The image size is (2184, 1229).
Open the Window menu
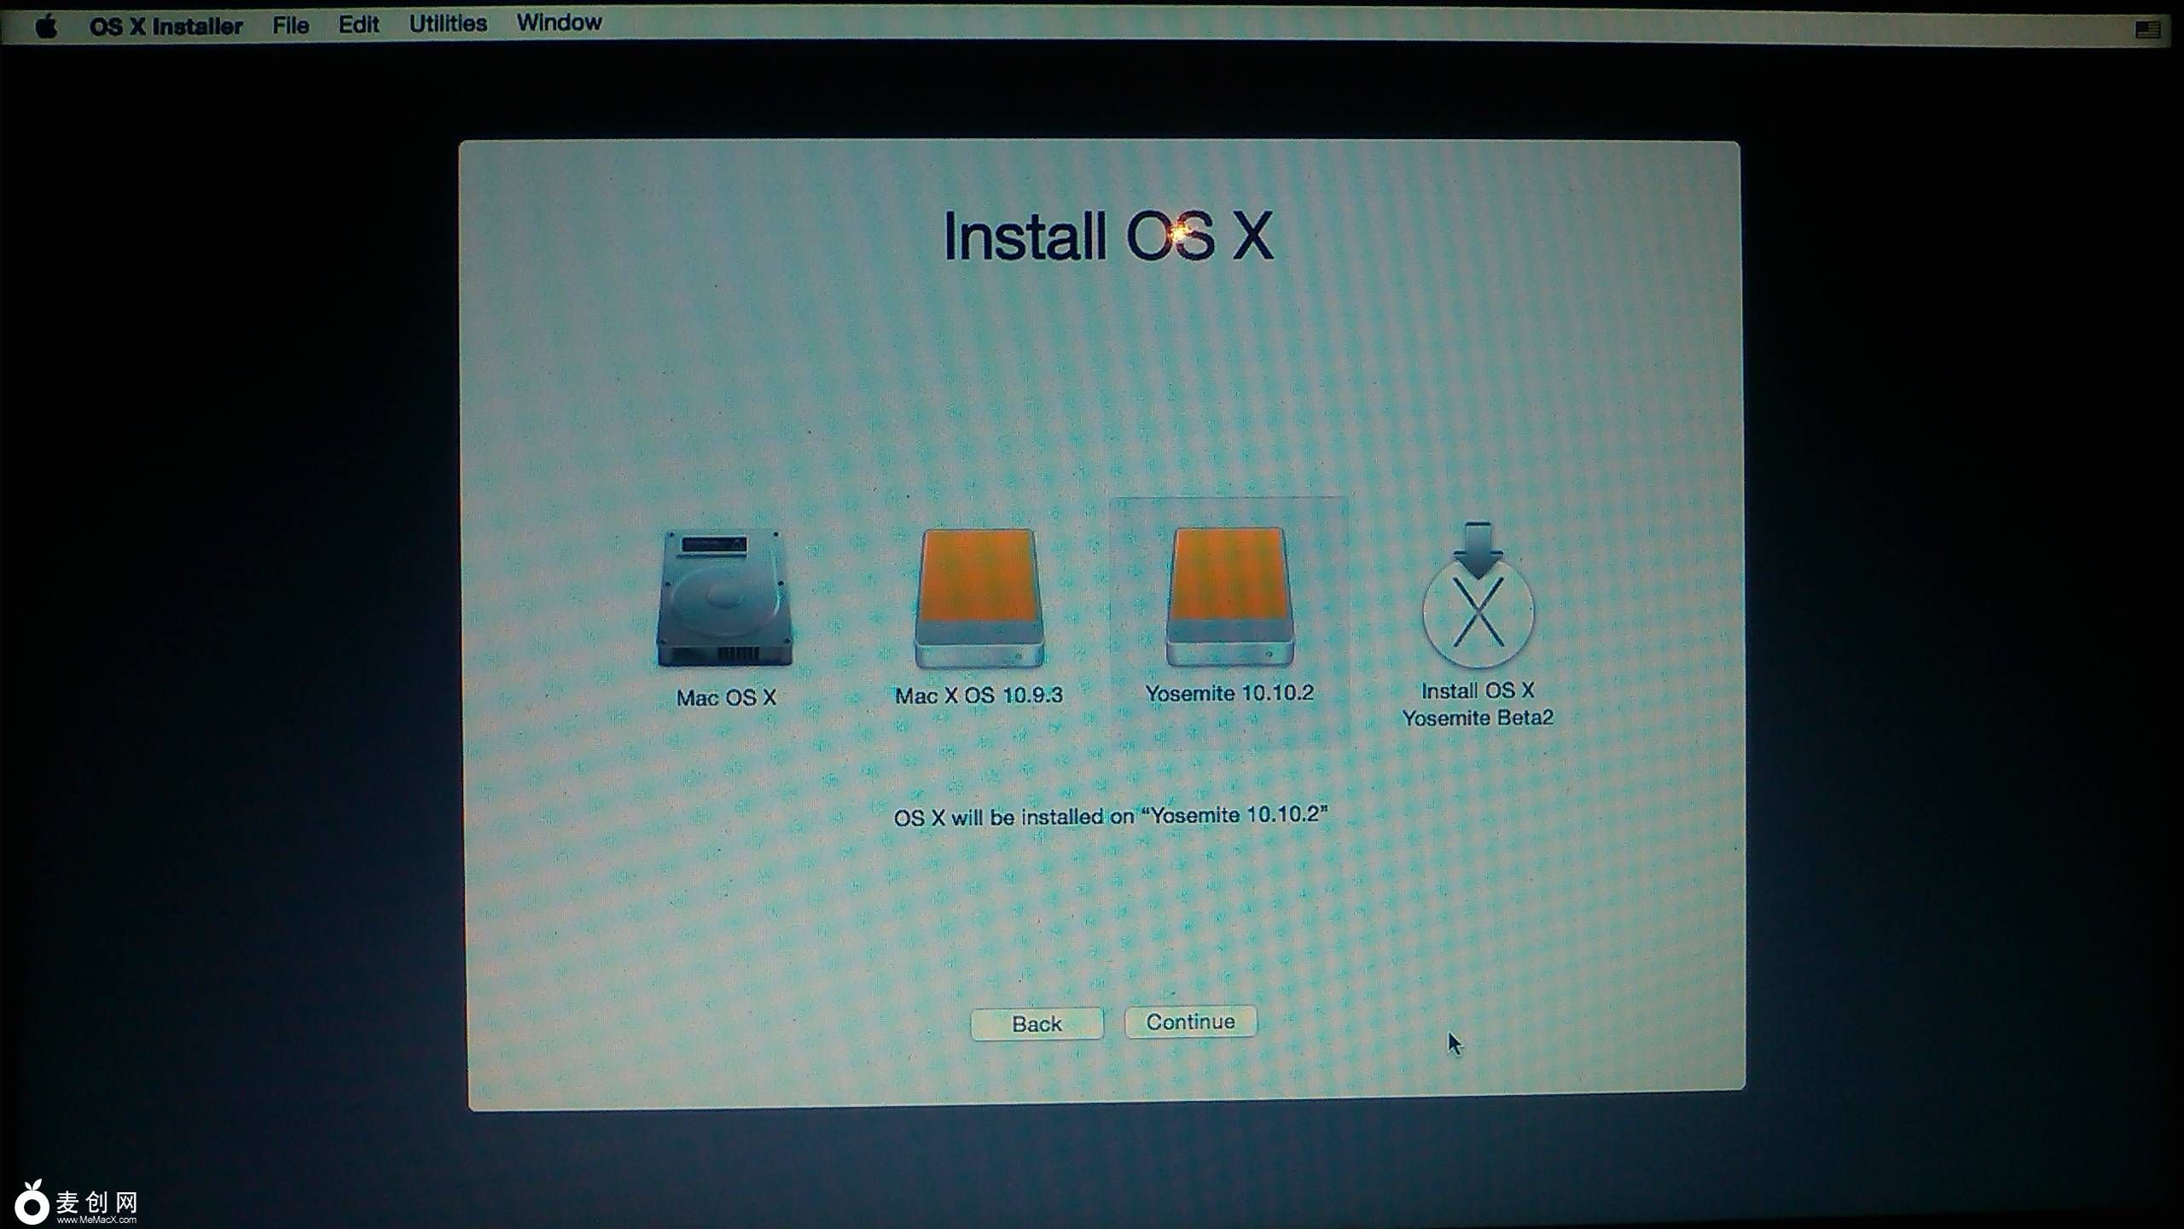(559, 23)
